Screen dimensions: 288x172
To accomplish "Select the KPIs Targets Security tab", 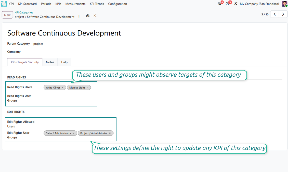I will (25, 62).
